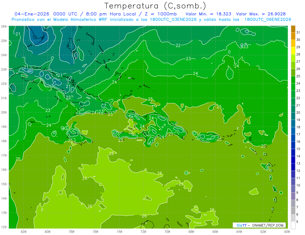
Task: Click the color scale label '27'
Action: tap(298, 62)
